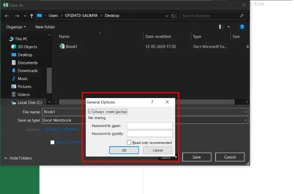Cancel the General Options dialog
The image size is (294, 194).
158,150
